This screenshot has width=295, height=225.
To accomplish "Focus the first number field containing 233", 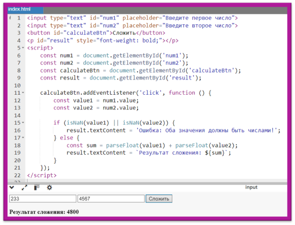I will pyautogui.click(x=43, y=199).
